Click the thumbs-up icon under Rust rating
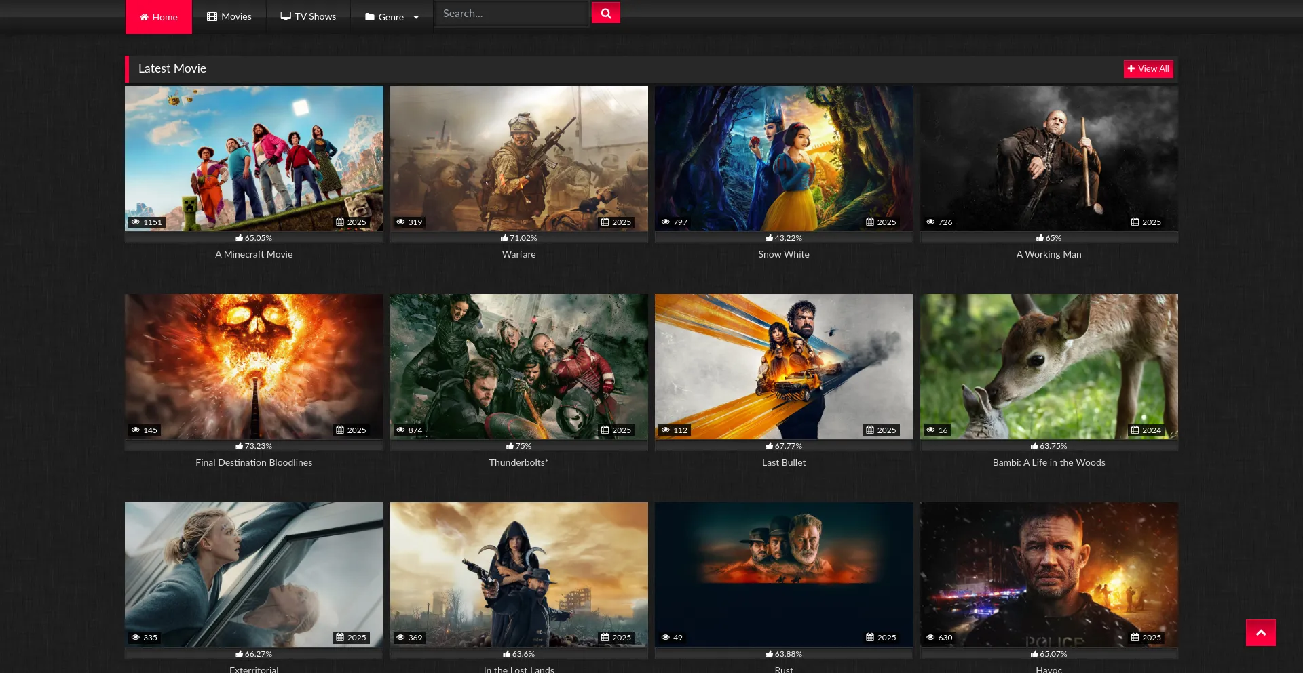 point(769,654)
